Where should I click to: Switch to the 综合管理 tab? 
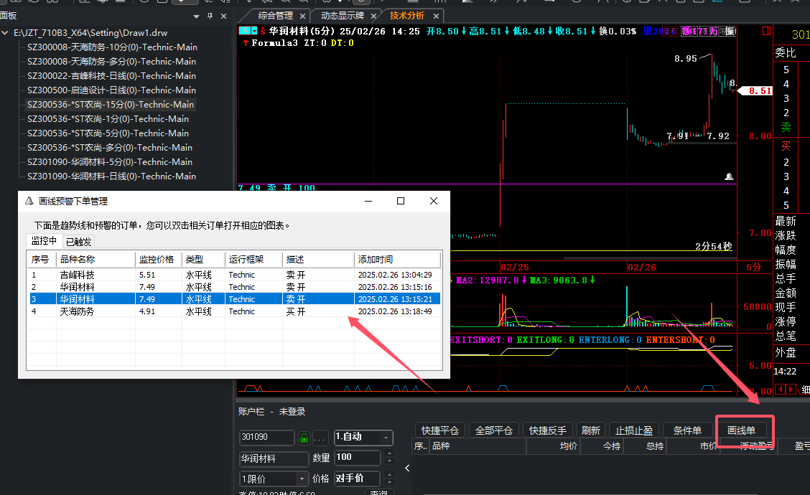click(275, 16)
